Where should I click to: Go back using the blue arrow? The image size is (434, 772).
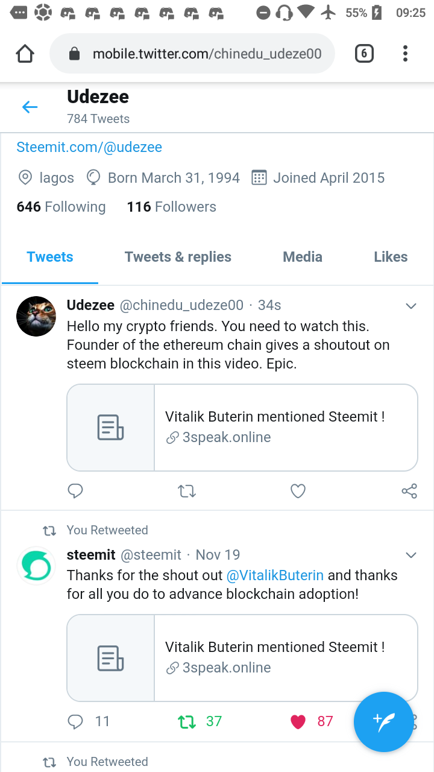tap(30, 107)
